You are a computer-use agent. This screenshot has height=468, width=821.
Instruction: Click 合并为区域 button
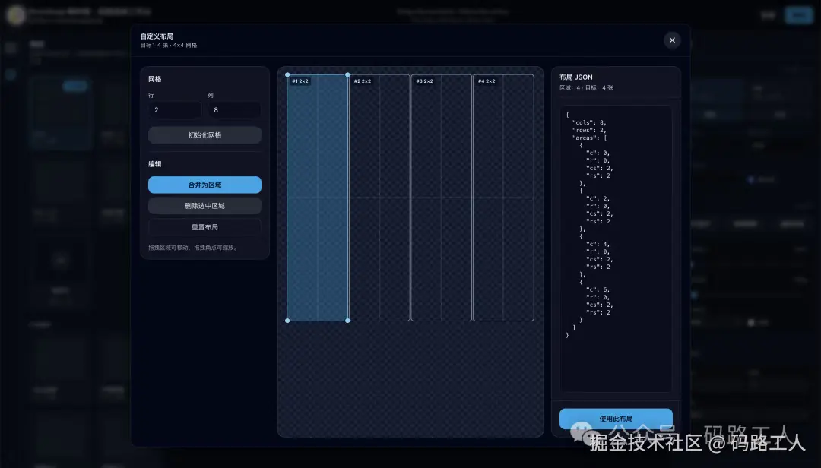click(x=204, y=185)
